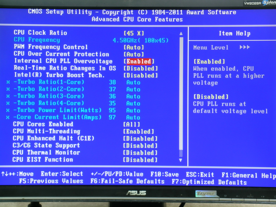
Task: Select the CPU Frequency row label
Action: click(x=37, y=40)
